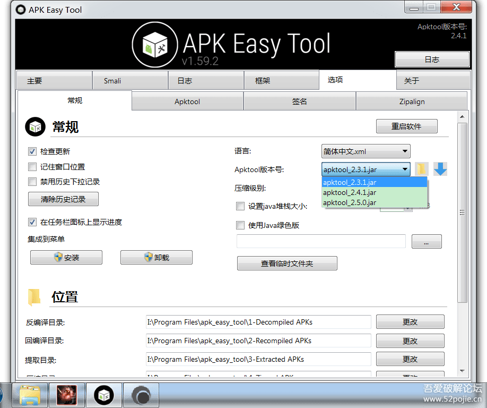
Task: Open the Smali tab
Action: (130, 81)
